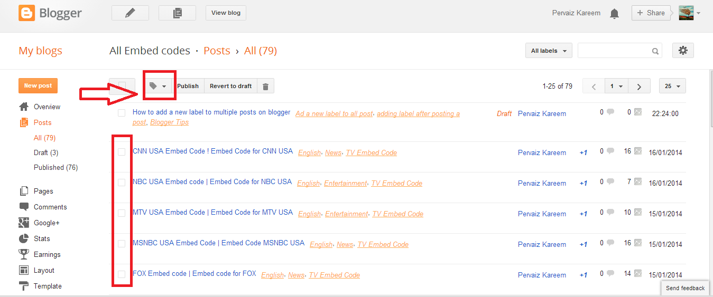Click the Posts breadcrumb link
The width and height of the screenshot is (713, 297).
[217, 51]
